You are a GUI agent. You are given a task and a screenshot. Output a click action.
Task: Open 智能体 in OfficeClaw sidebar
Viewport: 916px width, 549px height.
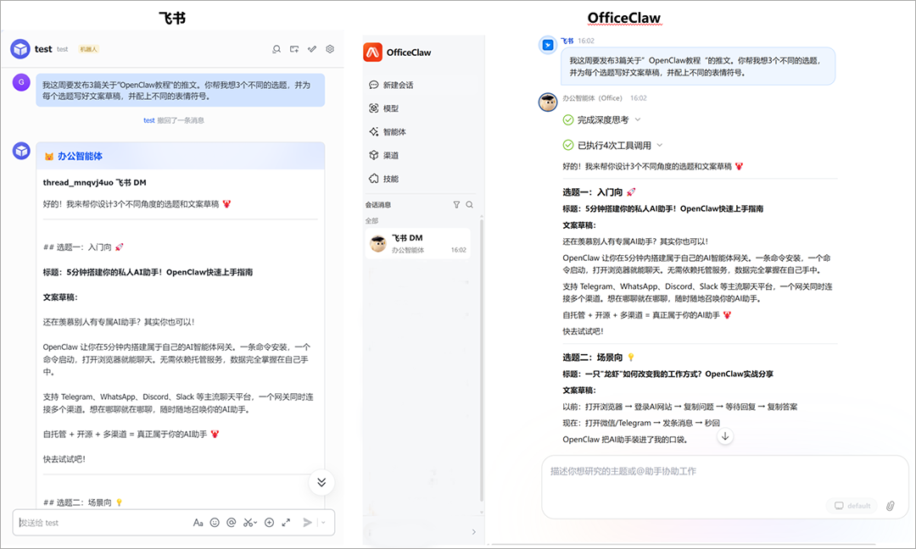click(388, 132)
